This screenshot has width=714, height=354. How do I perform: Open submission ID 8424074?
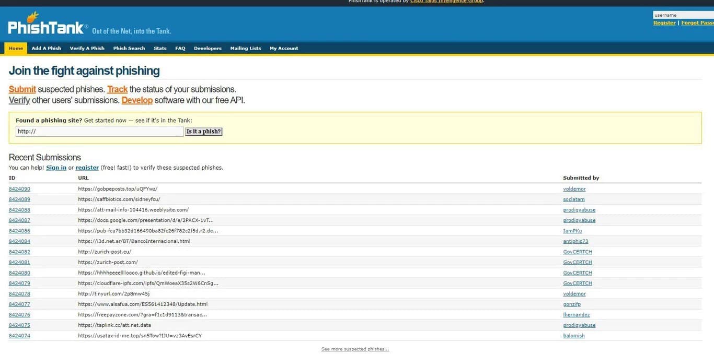pos(19,336)
